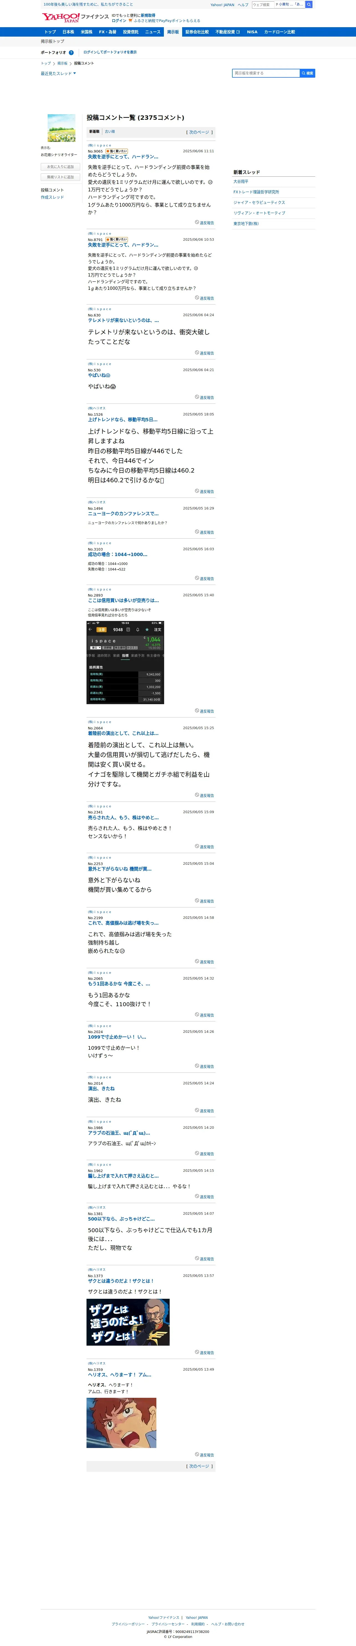Open the FX・為替 navigation tab
356x1646 pixels.
tap(107, 32)
